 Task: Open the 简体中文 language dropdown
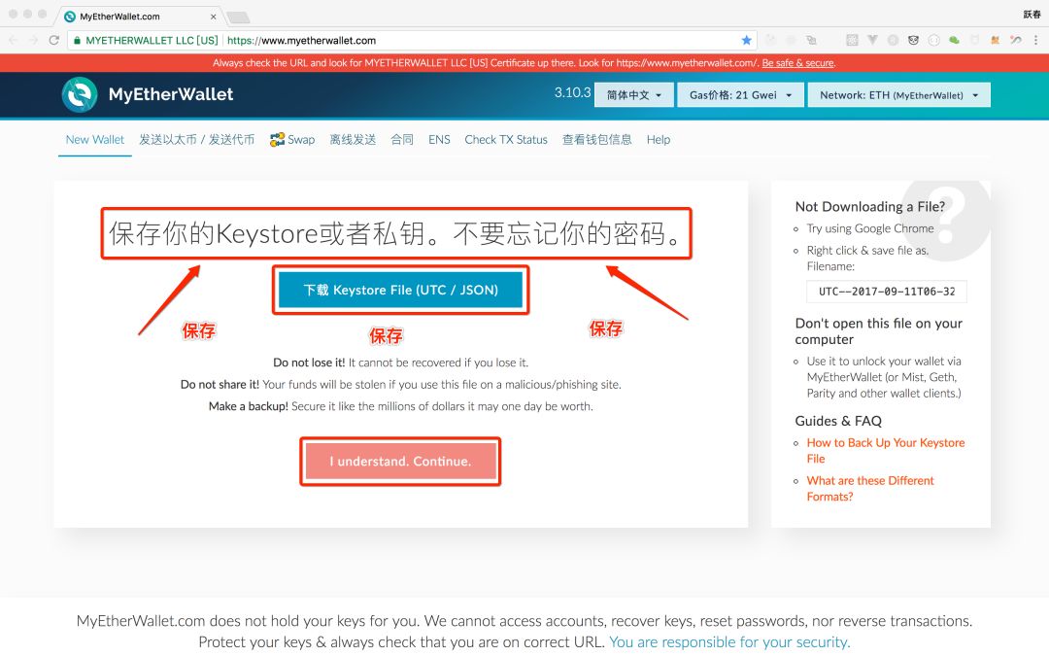[633, 95]
